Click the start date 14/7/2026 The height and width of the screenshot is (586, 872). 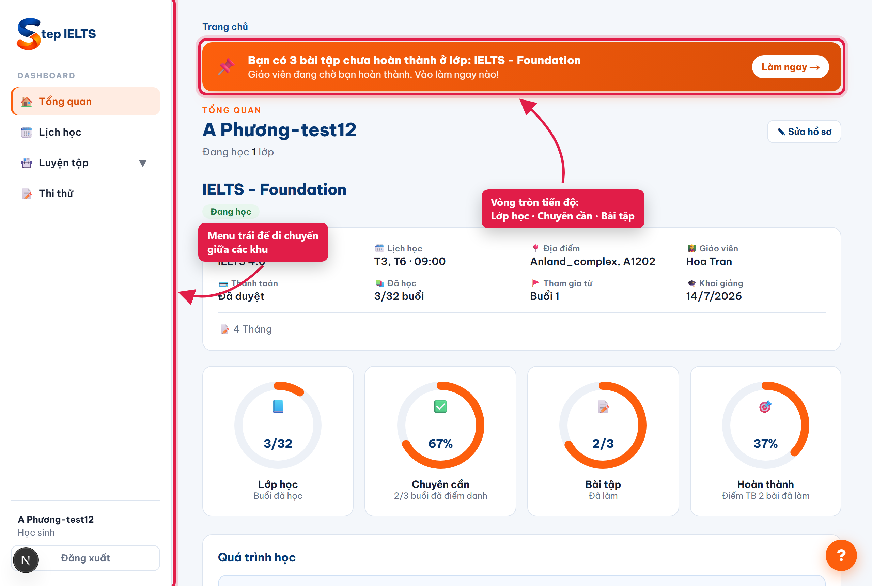point(714,296)
